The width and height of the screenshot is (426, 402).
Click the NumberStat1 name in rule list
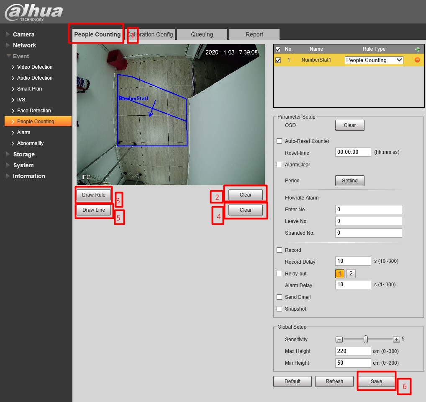(x=316, y=60)
